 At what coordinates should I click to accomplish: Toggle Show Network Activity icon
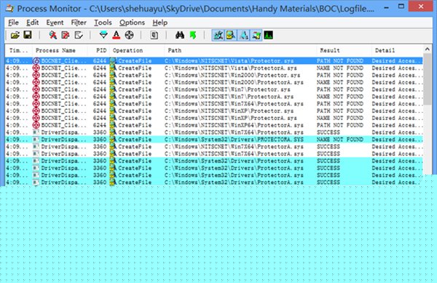(x=243, y=36)
